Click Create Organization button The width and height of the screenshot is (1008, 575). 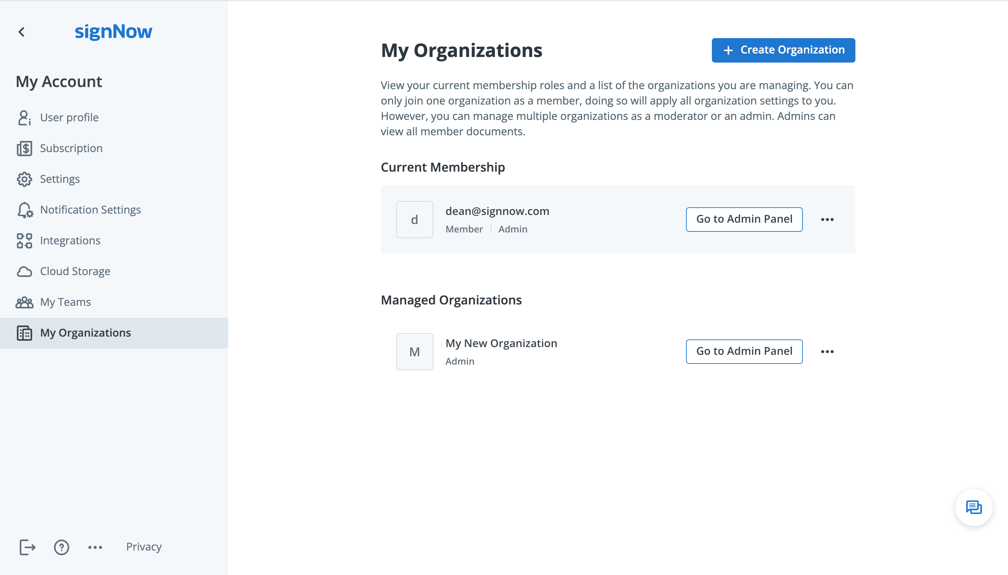point(784,50)
